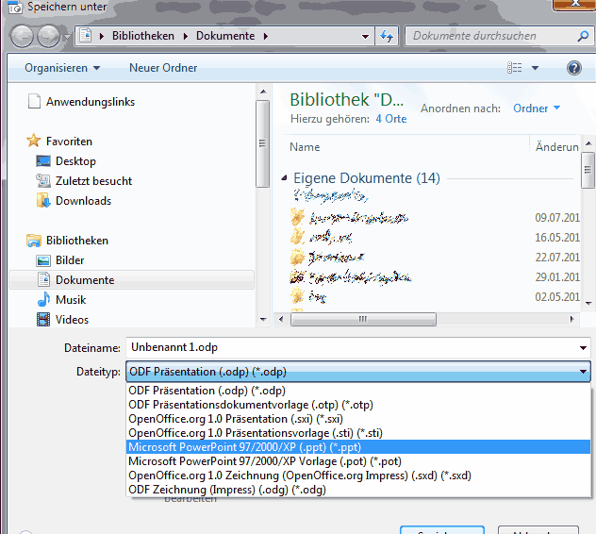Click the Desktop icon in Favoriten

pos(43,161)
